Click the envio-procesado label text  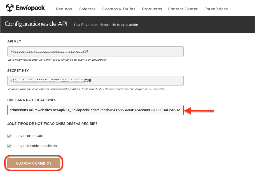point(31,136)
